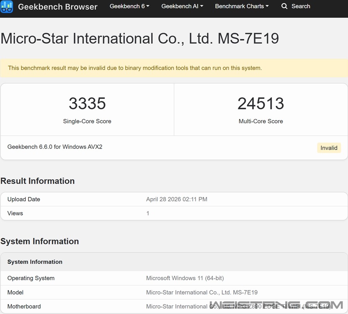
Task: Click Geekbench 6.6.0 for Windows AVX2 text
Action: coord(55,147)
